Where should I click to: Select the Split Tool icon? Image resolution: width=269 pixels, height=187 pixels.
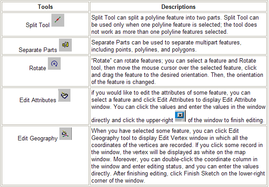click(x=58, y=20)
